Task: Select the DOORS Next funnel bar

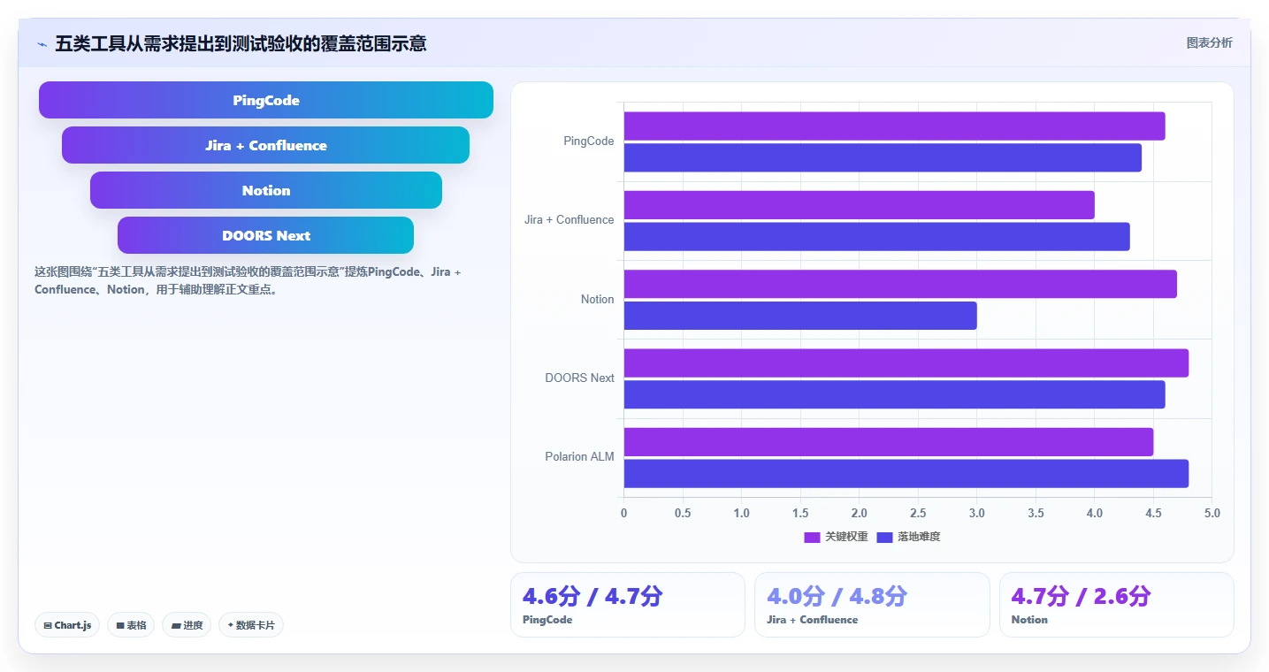Action: [265, 235]
